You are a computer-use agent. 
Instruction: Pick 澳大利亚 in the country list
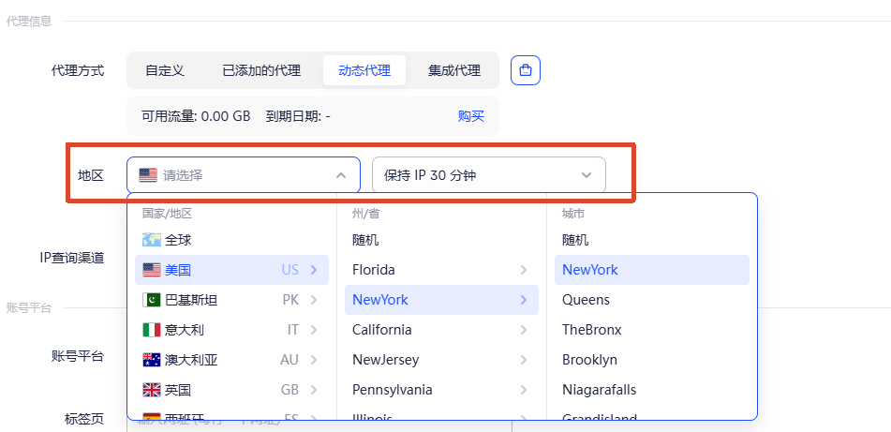pyautogui.click(x=231, y=360)
